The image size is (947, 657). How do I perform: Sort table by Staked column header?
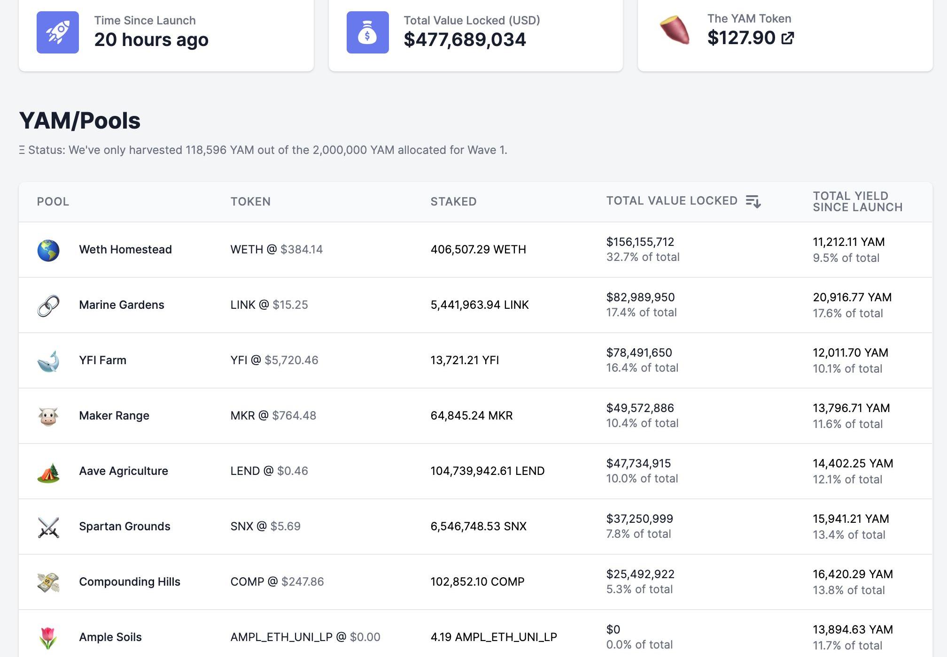point(453,202)
